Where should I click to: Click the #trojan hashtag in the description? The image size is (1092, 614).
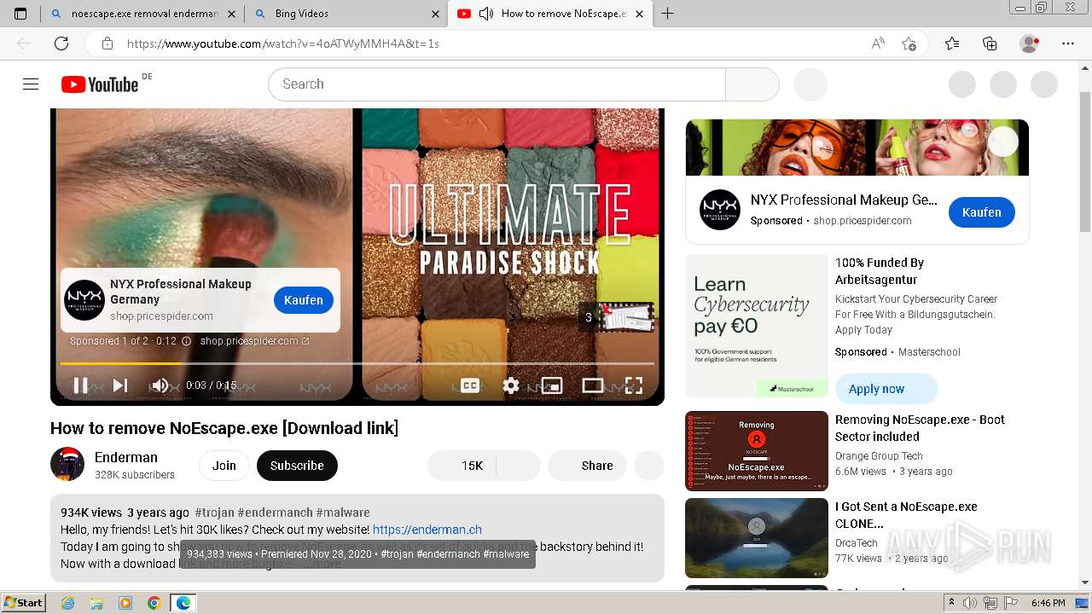(x=214, y=513)
